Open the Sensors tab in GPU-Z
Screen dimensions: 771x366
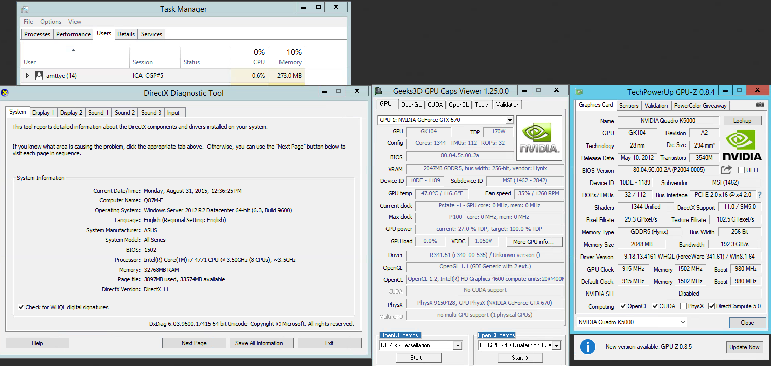tap(629, 106)
